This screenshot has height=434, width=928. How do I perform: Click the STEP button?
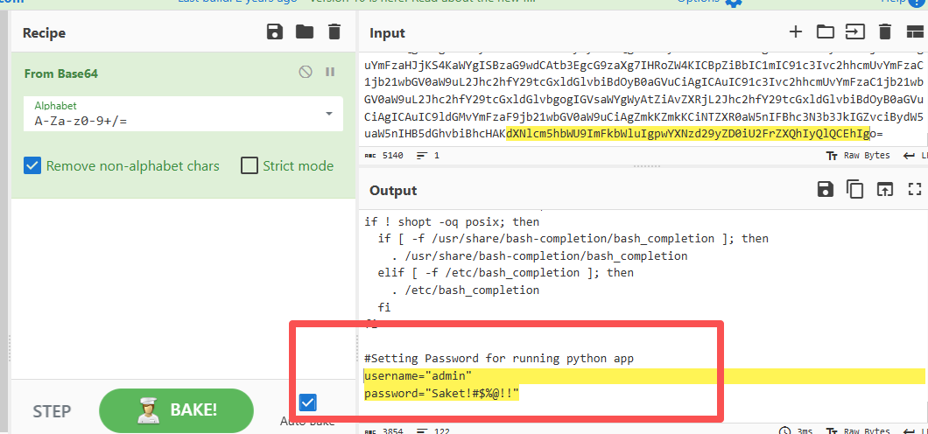52,411
